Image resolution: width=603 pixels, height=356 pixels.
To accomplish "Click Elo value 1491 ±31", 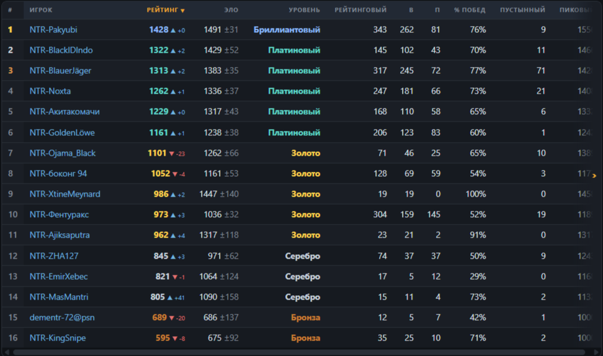I will click(221, 30).
